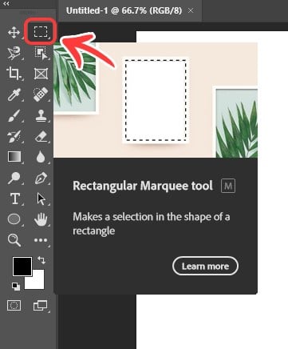Select the Zoom tool
Viewport: 288px width, 349px height.
click(14, 240)
